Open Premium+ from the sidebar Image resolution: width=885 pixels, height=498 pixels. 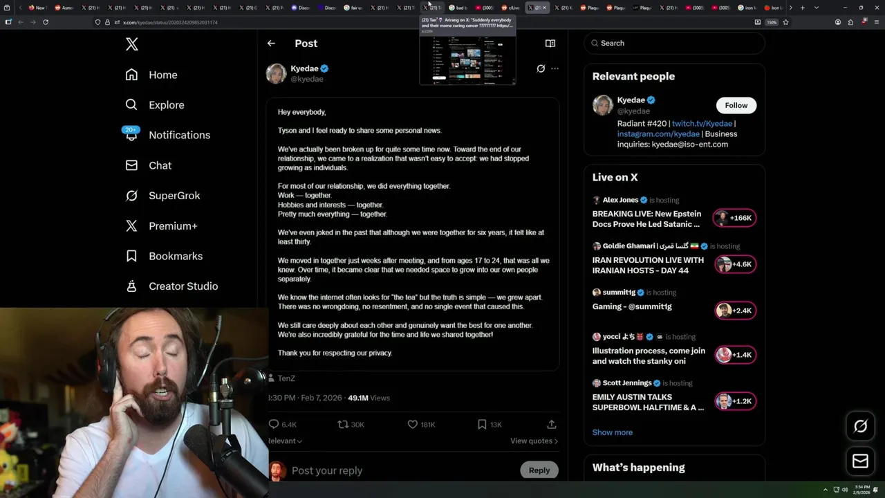pos(161,226)
